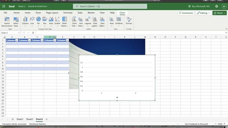This screenshot has height=128, width=228.
Task: Choose Pie chart type
Action: click(x=38, y=22)
